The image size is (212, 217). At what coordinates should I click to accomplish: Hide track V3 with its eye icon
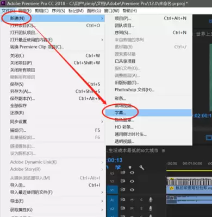(132, 173)
